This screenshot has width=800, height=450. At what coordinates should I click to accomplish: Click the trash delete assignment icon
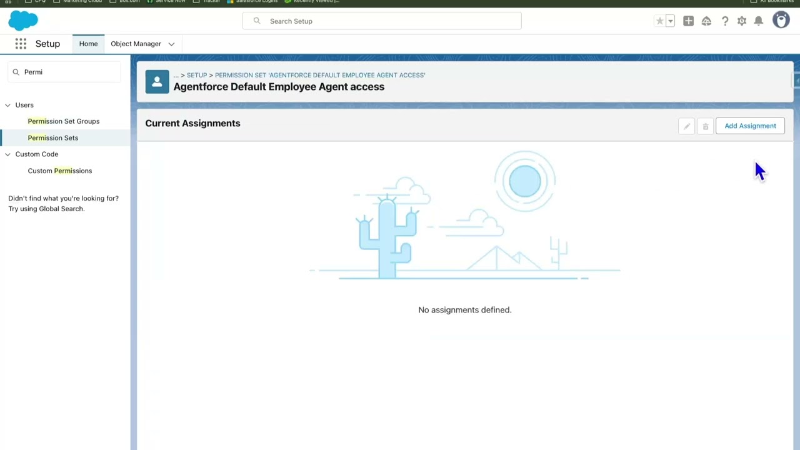[x=705, y=126]
